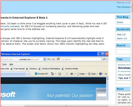Expand the Print button dropdown arrow
This screenshot has height=107, width=133.
[75, 74]
